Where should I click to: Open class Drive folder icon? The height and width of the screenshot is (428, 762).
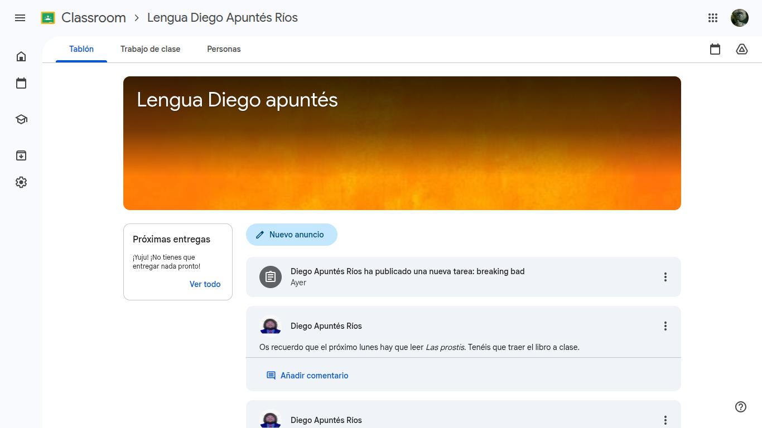(742, 49)
